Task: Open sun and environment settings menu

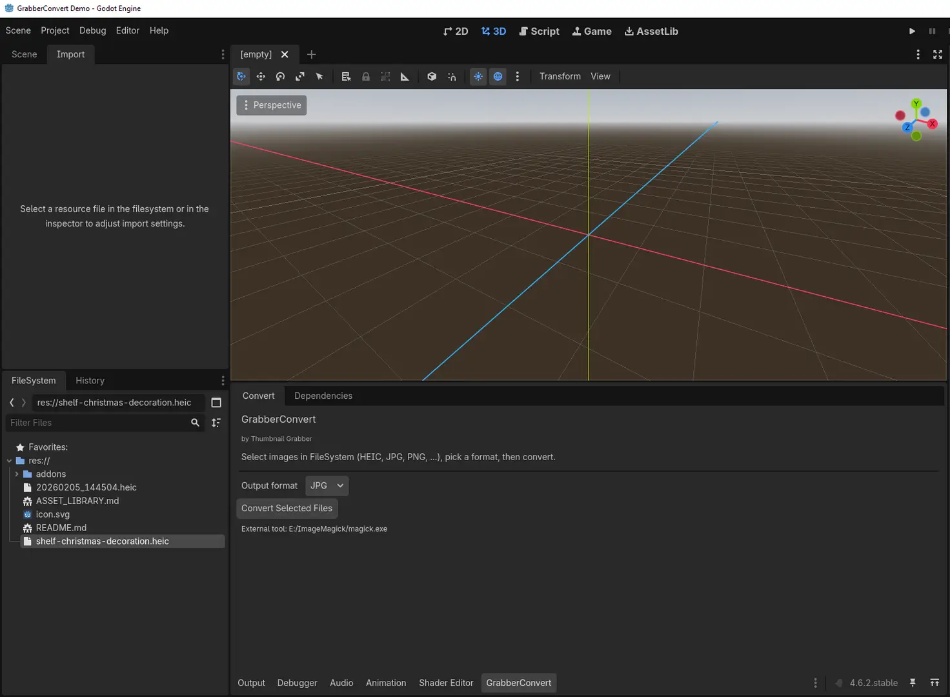Action: coord(517,76)
